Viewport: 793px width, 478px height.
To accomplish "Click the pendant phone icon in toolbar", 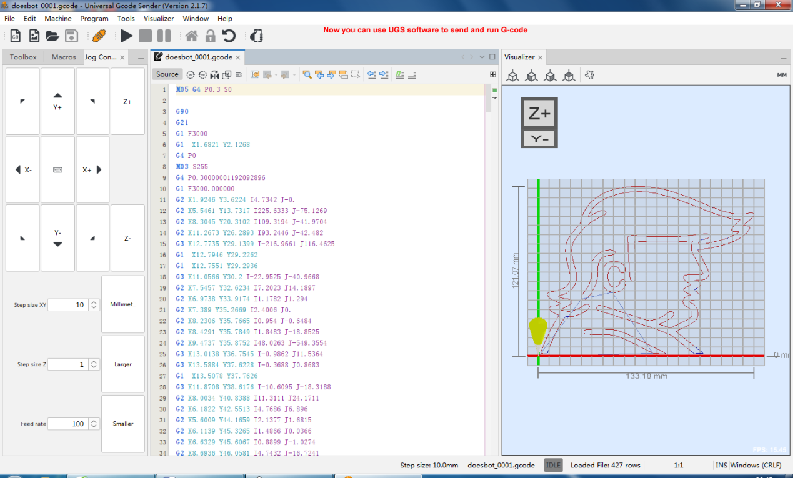I will pyautogui.click(x=256, y=36).
